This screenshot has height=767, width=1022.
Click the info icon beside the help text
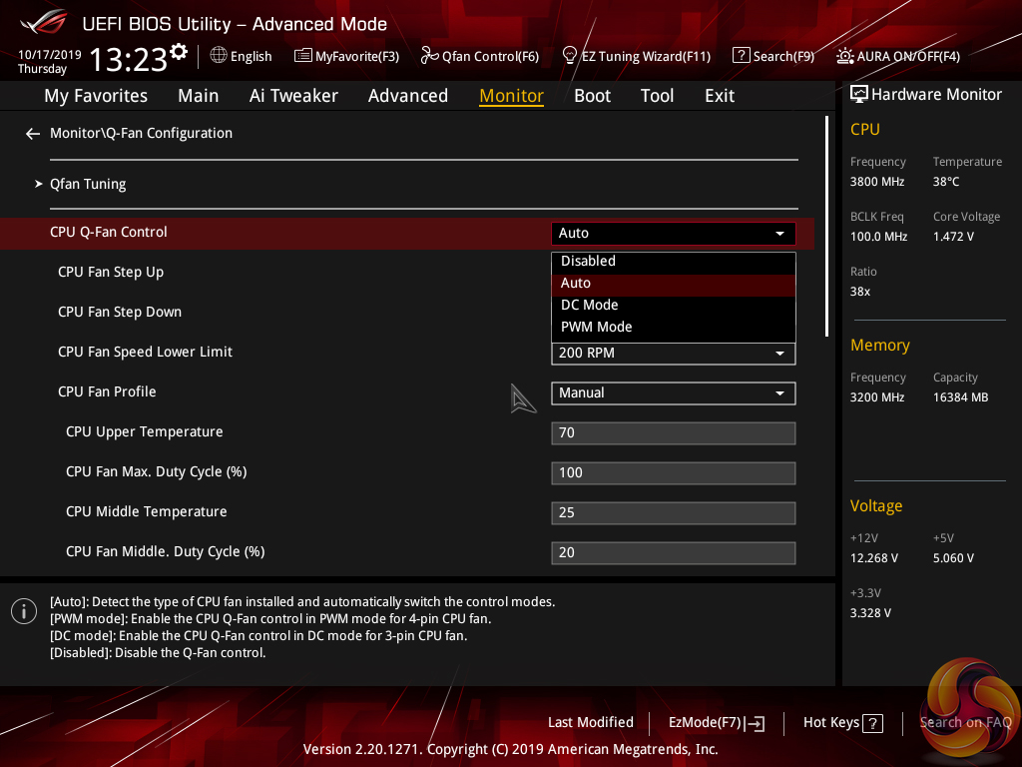click(24, 611)
